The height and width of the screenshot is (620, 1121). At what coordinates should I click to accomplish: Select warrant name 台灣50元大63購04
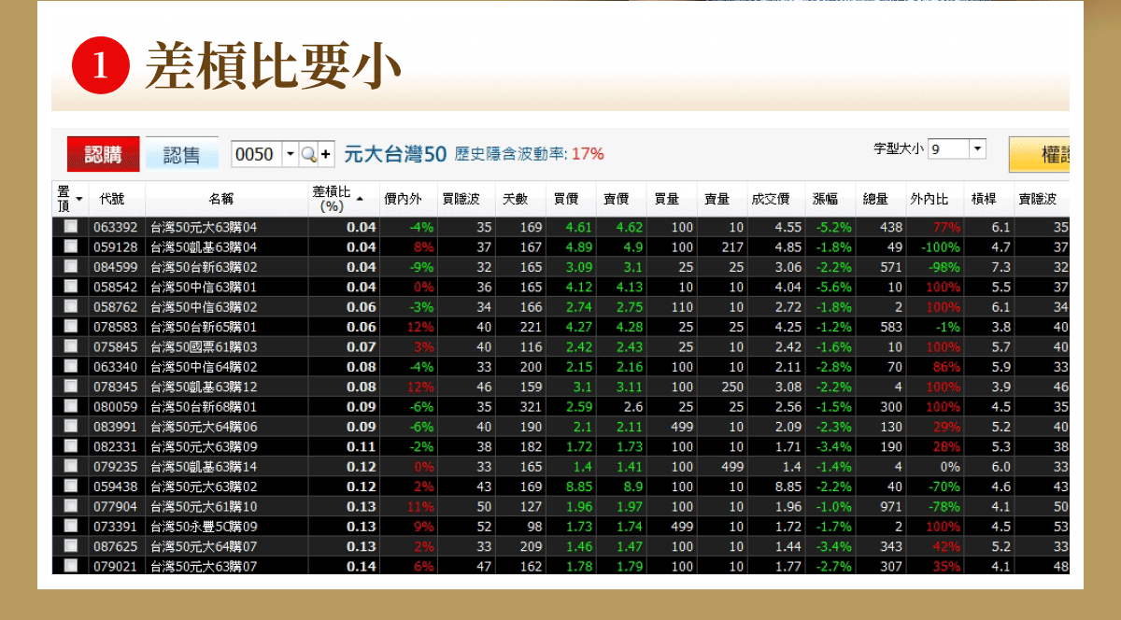point(204,227)
